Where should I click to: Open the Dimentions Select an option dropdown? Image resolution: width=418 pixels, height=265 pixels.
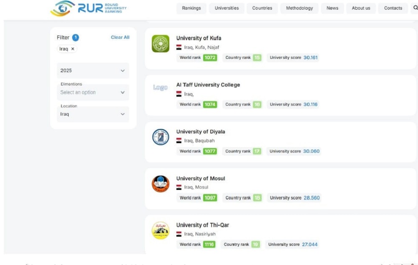93,92
